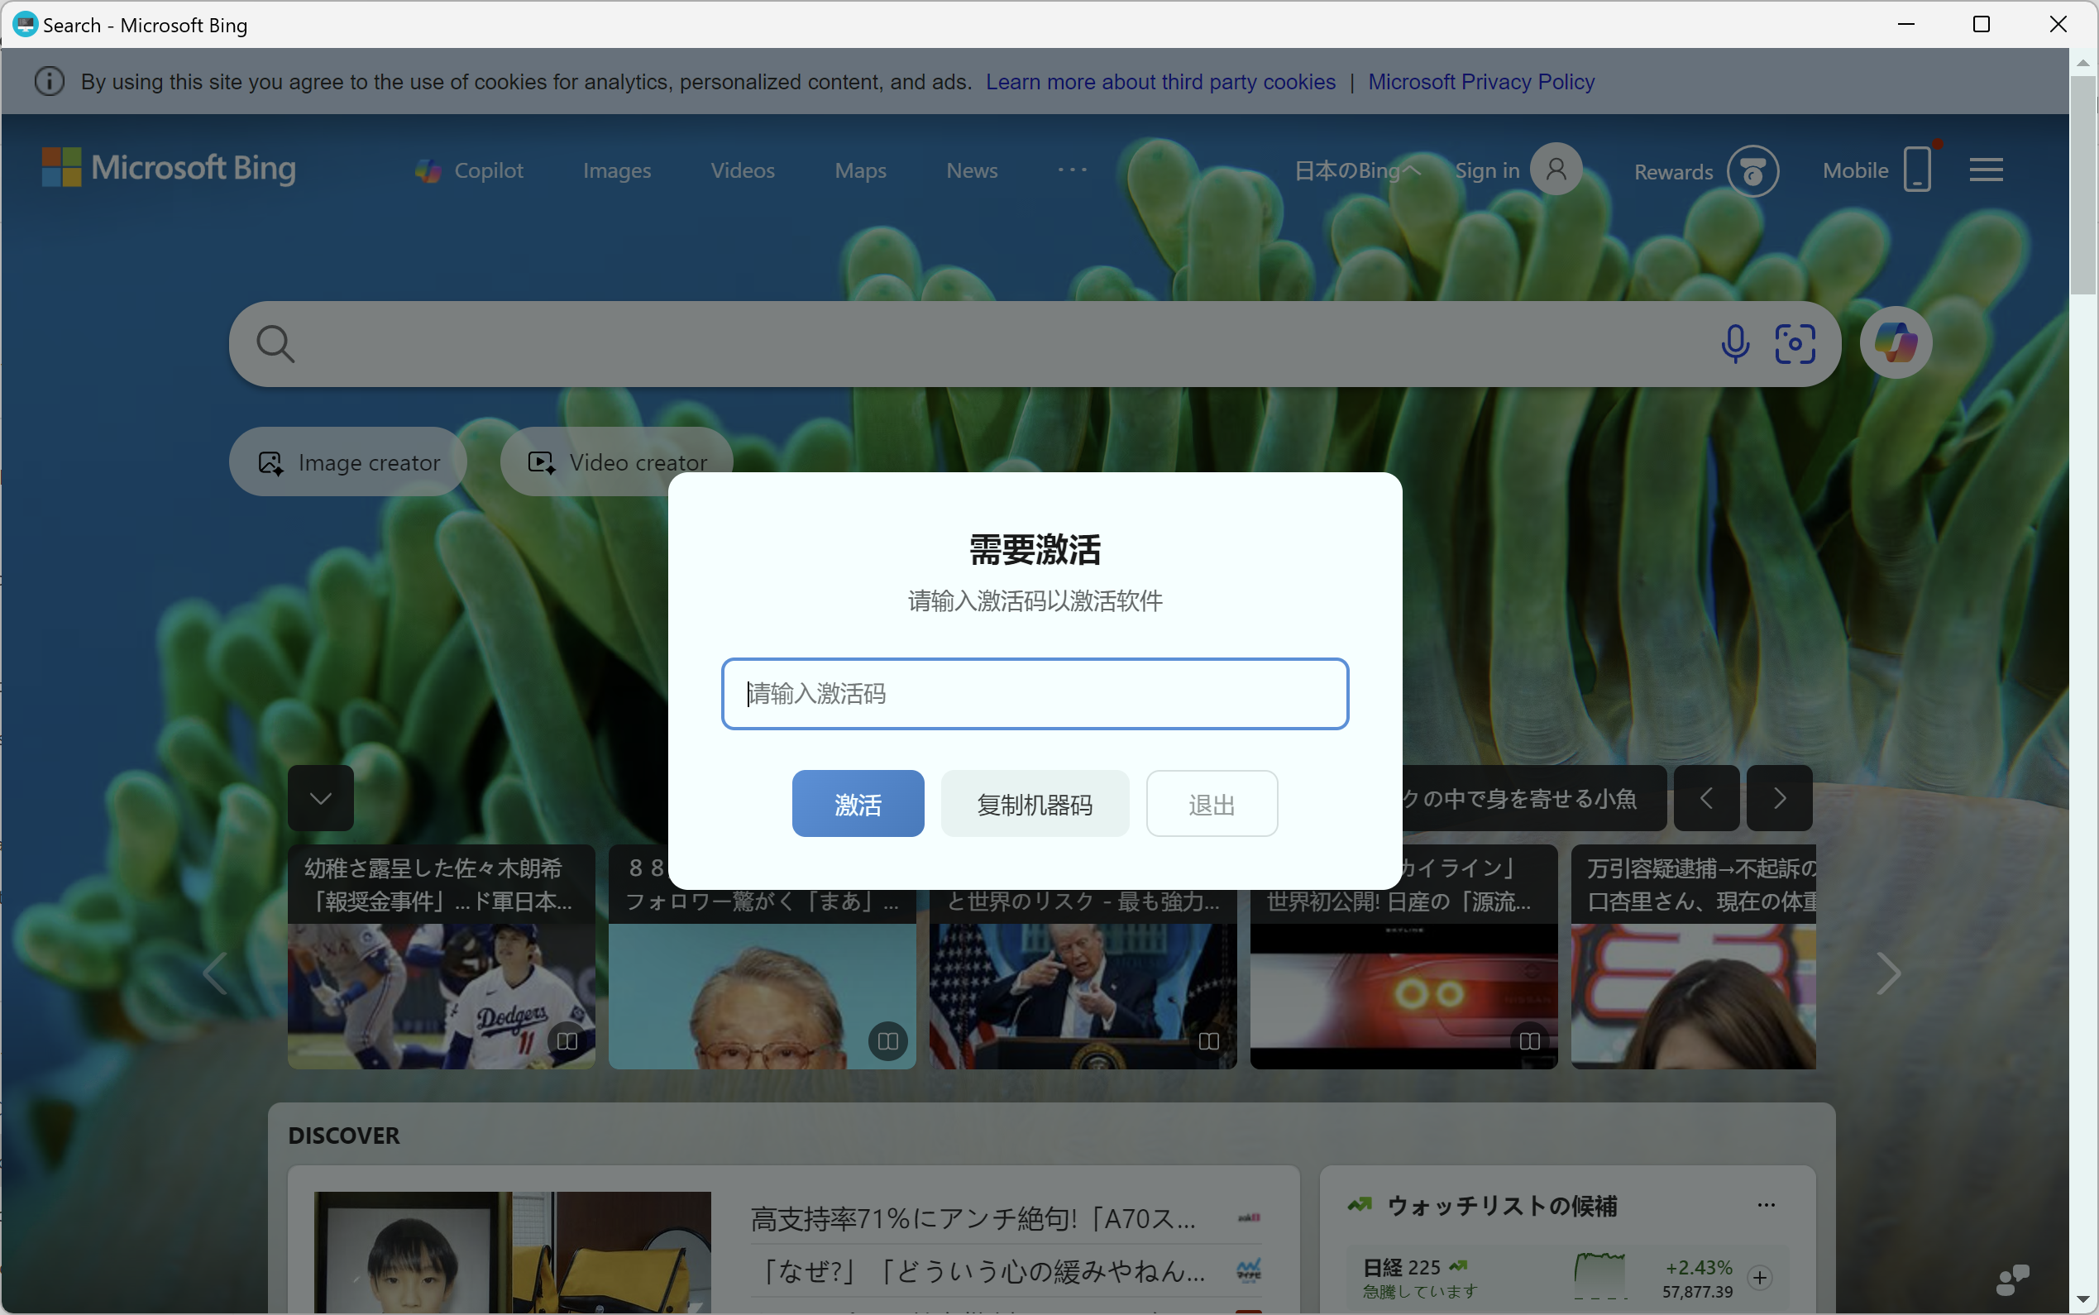Click the Microsoft Bing logo

[168, 167]
